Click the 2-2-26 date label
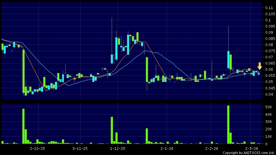Screen dimensions: 276x155 [212, 148]
